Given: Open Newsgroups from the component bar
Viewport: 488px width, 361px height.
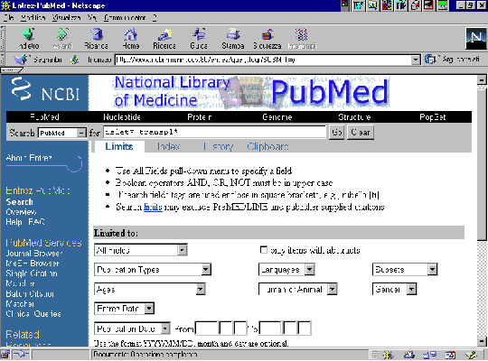Looking at the screenshot, I should 430,355.
